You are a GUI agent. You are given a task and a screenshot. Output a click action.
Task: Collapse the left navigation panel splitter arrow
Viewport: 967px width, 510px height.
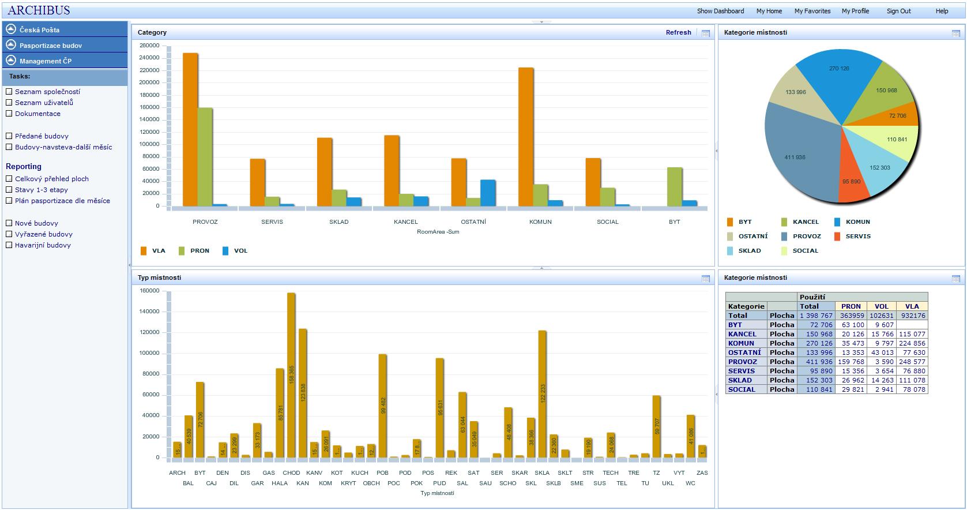pyautogui.click(x=129, y=265)
